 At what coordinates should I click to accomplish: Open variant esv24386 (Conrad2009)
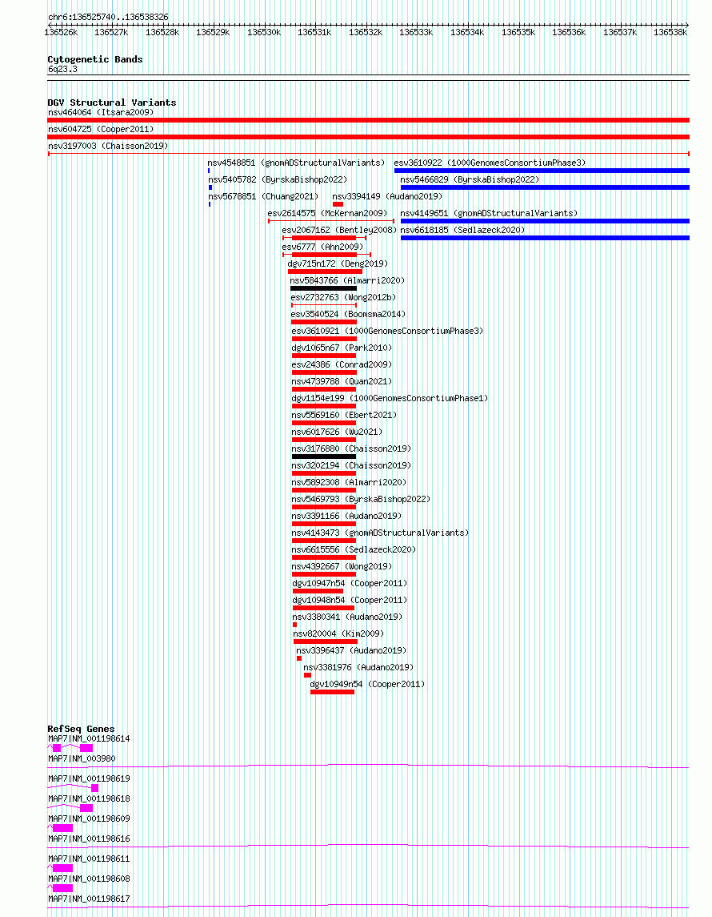point(342,365)
